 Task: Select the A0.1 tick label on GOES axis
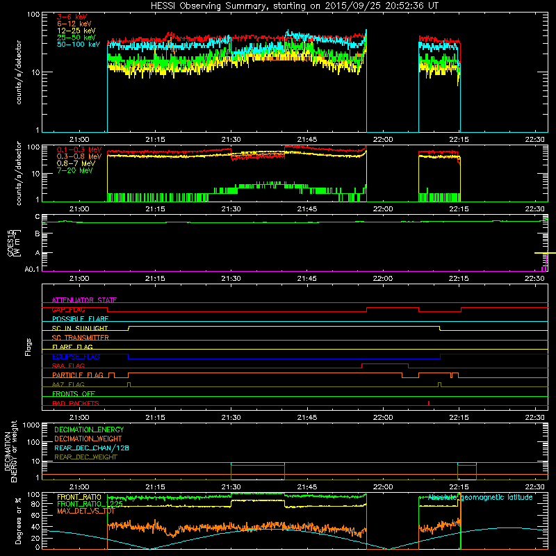tap(32, 270)
